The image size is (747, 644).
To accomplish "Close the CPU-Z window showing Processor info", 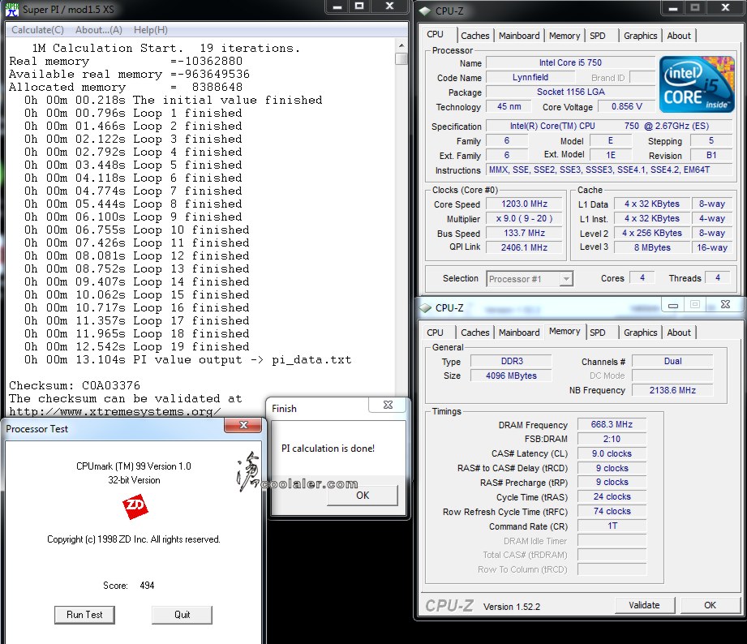I will pyautogui.click(x=725, y=7).
